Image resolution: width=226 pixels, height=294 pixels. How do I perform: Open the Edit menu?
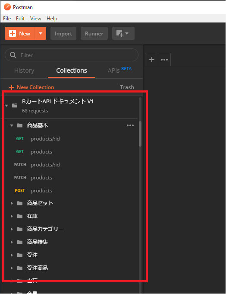(20, 18)
